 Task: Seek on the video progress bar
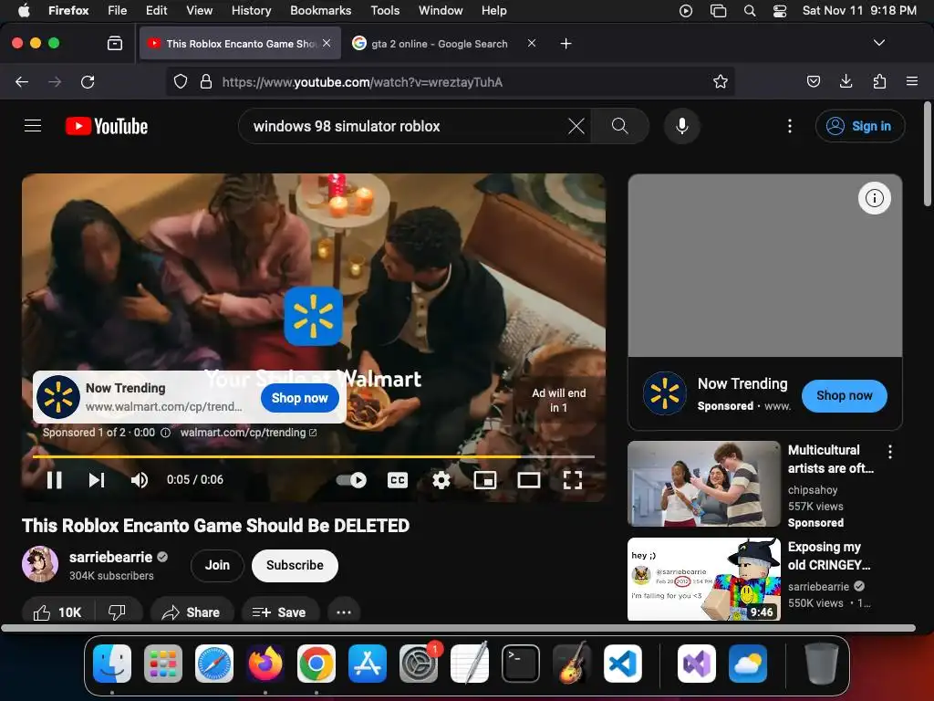pyautogui.click(x=314, y=456)
